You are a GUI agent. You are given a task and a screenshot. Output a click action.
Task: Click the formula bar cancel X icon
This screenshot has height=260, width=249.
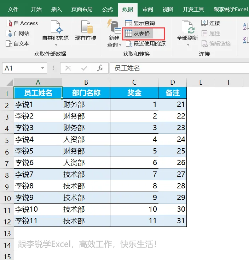coord(68,68)
